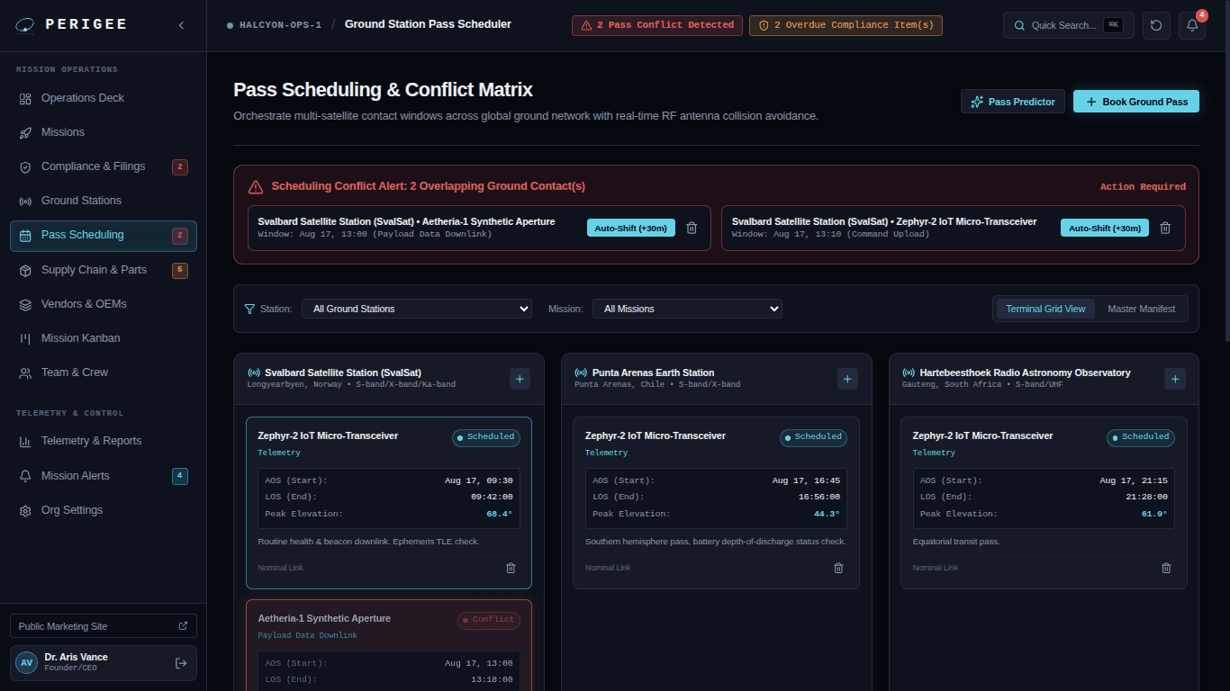Open the All Missions filter dropdown
The width and height of the screenshot is (1230, 691).
tap(687, 309)
